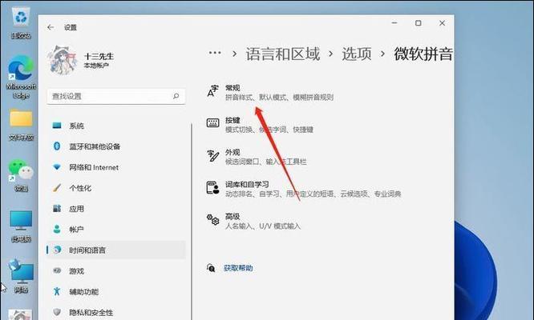Click the 系统 monitor icon
The height and width of the screenshot is (320, 534).
(57, 126)
